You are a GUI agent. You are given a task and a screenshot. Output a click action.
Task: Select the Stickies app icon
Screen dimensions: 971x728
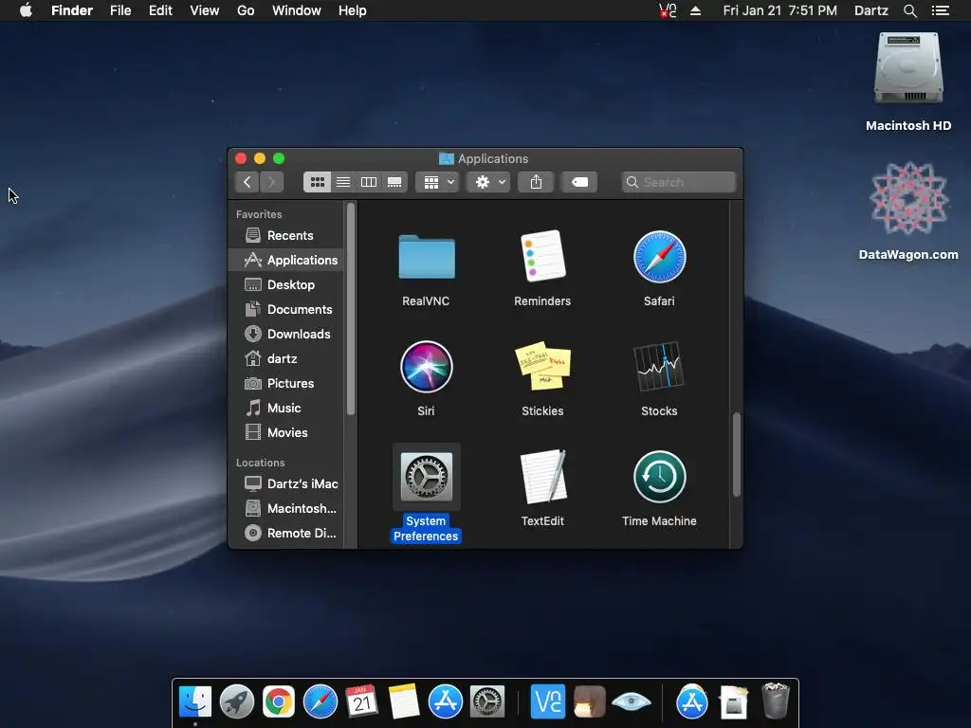(x=542, y=366)
